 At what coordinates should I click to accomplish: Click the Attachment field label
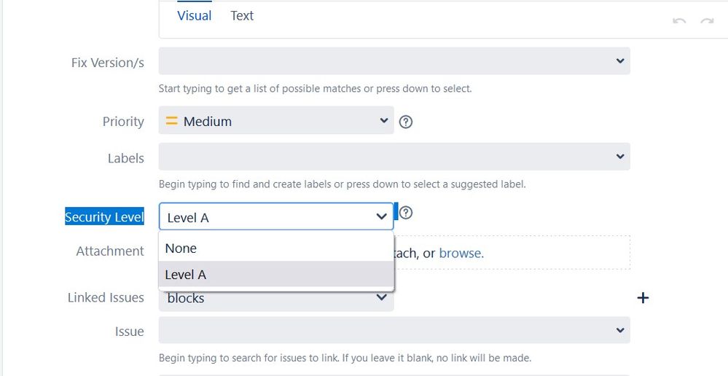click(x=110, y=251)
